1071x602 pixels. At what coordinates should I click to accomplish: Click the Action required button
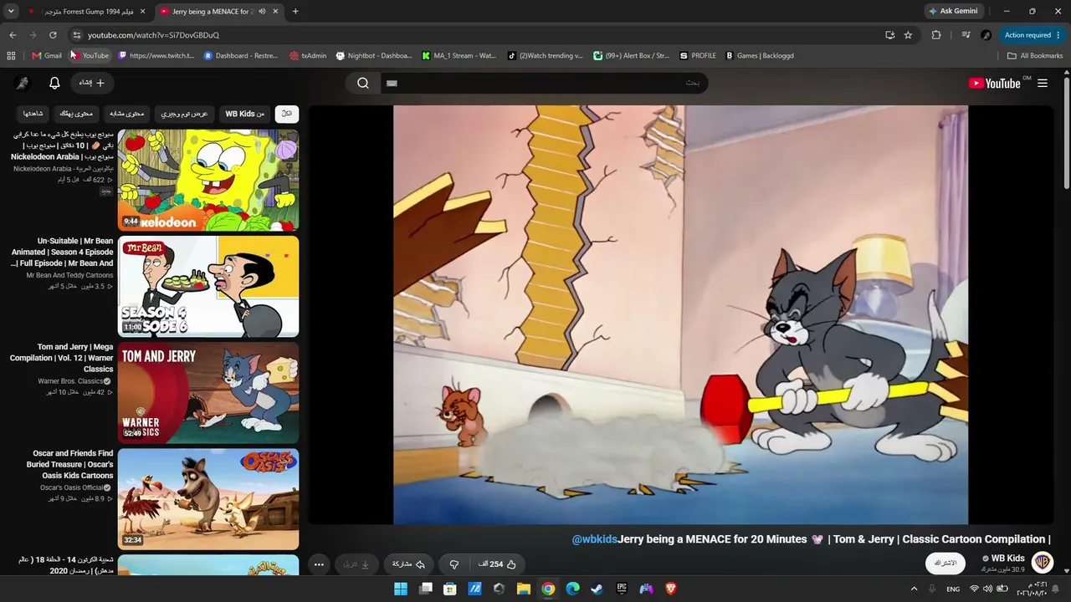[x=1033, y=35]
